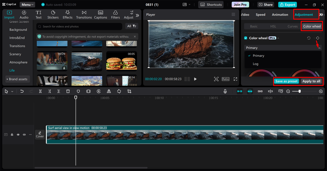Click the Crop tool

(x=129, y=91)
